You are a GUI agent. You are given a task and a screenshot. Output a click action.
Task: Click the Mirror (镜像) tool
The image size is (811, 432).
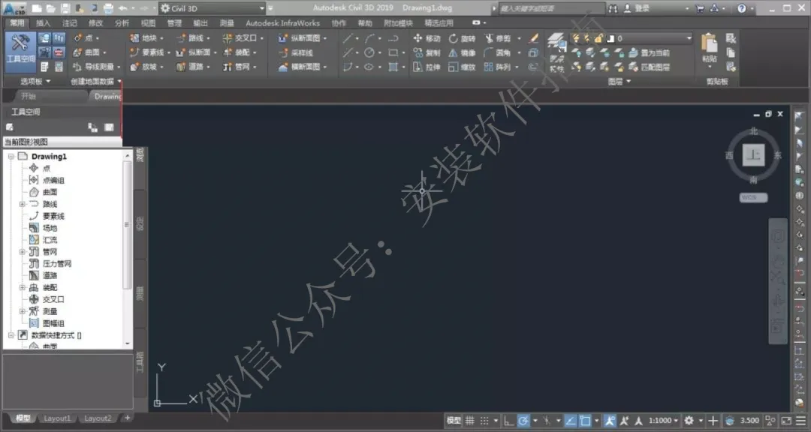click(x=461, y=52)
